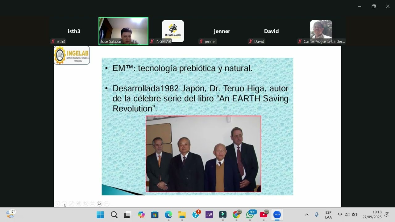Open Wi-Fi network settings in tray
Image resolution: width=395 pixels, height=222 pixels.
point(340,215)
